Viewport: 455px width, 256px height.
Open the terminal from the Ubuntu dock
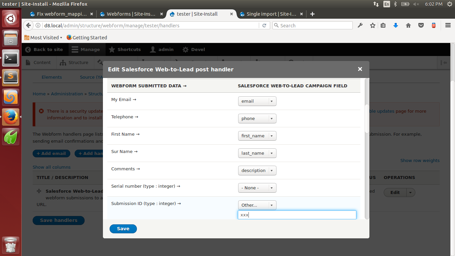[x=10, y=58]
